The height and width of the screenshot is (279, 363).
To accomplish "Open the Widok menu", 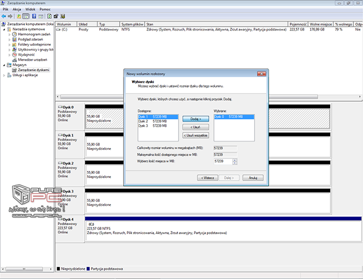I will (x=30, y=9).
